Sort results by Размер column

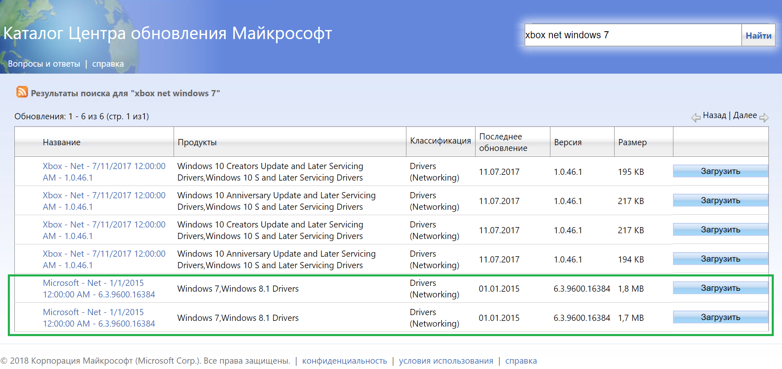(x=632, y=142)
